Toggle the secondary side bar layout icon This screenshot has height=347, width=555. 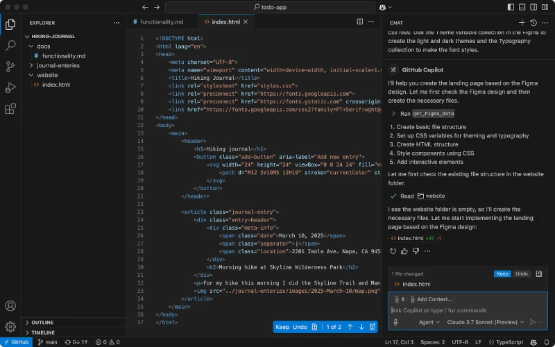tap(533, 7)
